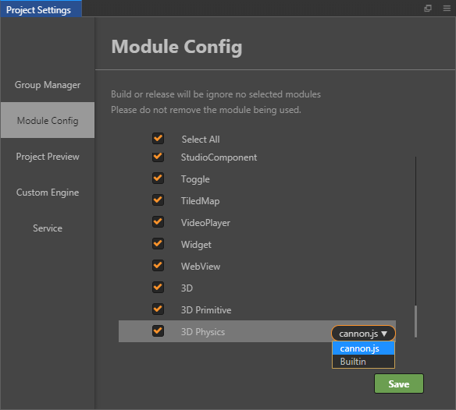
Task: Uncheck the StudioComponent module checkbox
Action: [x=158, y=157]
